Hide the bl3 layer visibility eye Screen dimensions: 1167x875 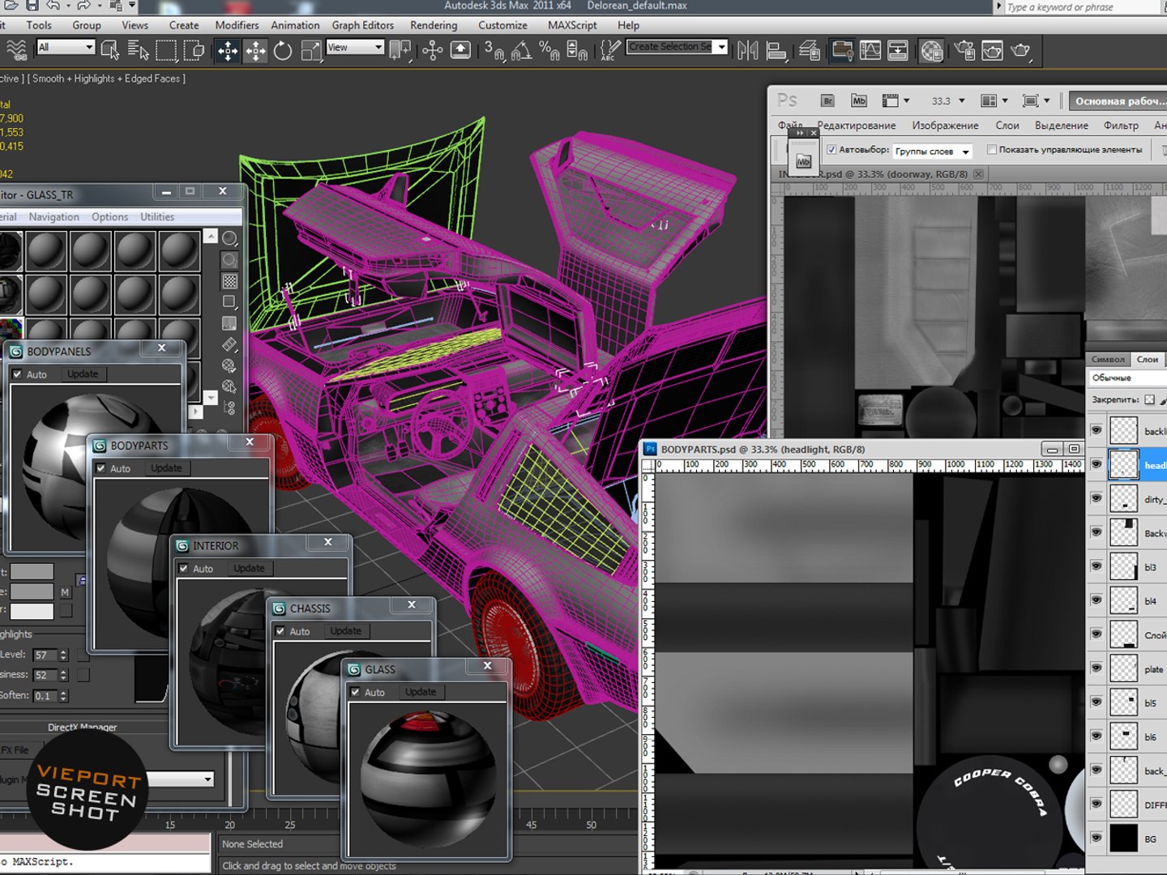(1096, 566)
